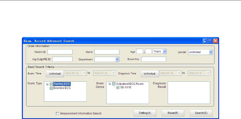Select the SE-1515 tree item
This screenshot has width=241, height=119.
(126, 88)
